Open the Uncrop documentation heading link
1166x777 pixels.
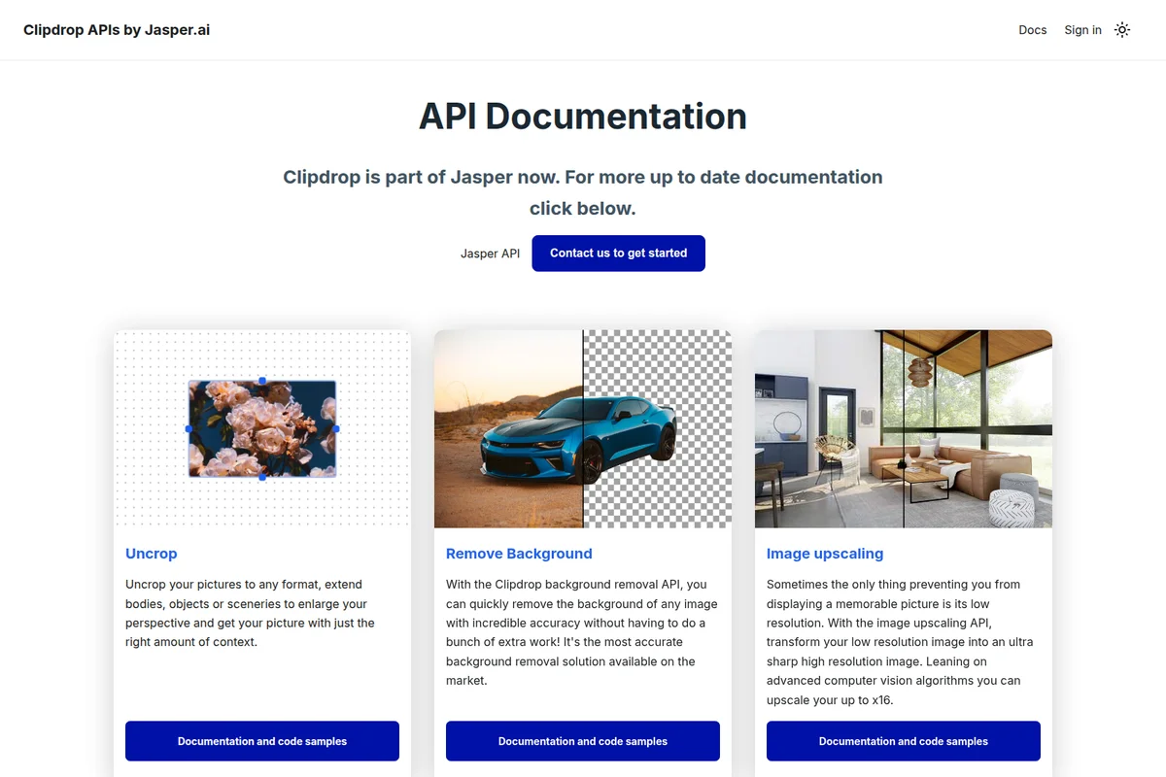(151, 554)
